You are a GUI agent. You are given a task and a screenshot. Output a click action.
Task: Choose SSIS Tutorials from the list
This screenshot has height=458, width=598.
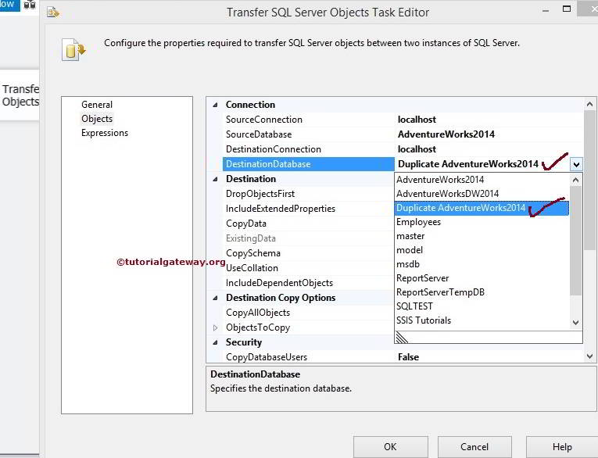[x=482, y=320]
